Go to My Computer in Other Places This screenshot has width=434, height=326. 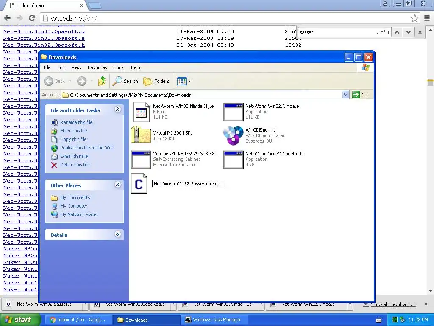pos(74,206)
